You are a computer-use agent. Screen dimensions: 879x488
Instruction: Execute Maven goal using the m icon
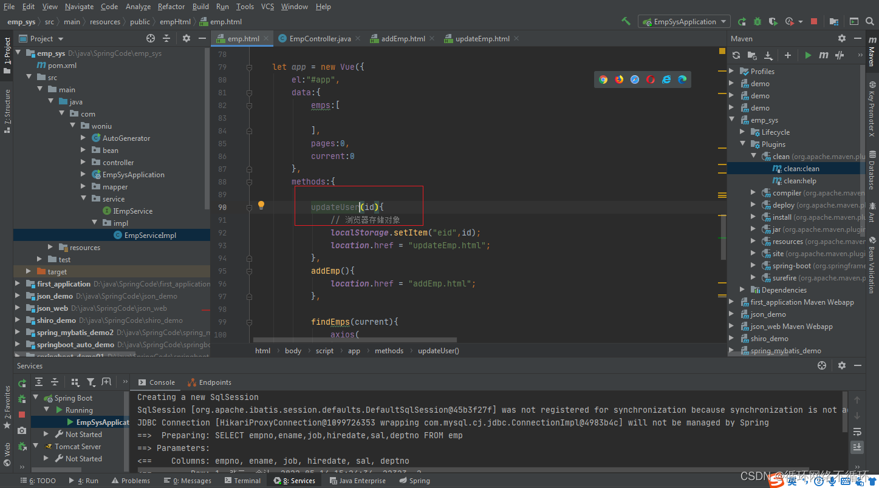pyautogui.click(x=823, y=55)
